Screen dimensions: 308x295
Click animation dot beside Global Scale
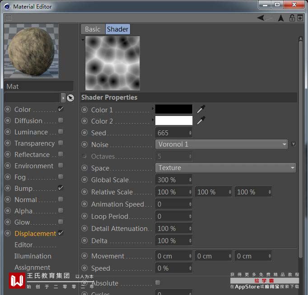[84, 180]
